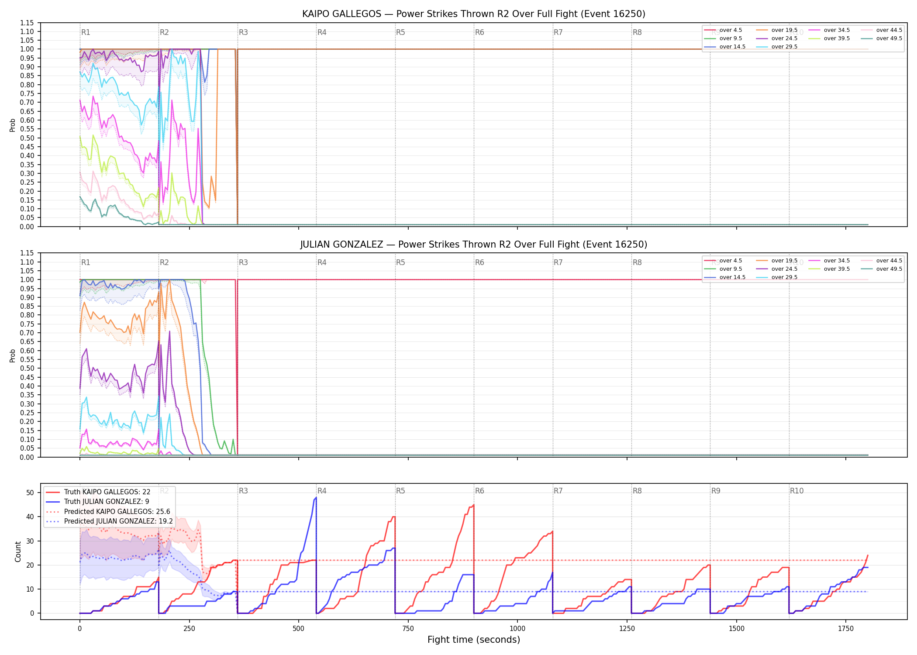917x655 pixels.
Task: Click the R8 round marker in top chart
Action: point(637,32)
